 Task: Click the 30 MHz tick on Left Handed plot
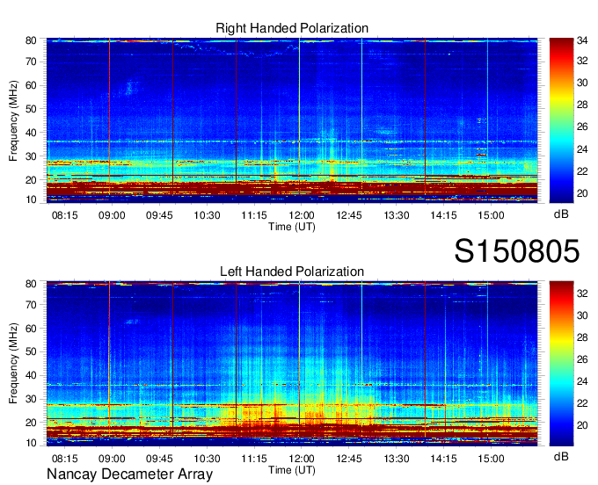(31, 399)
